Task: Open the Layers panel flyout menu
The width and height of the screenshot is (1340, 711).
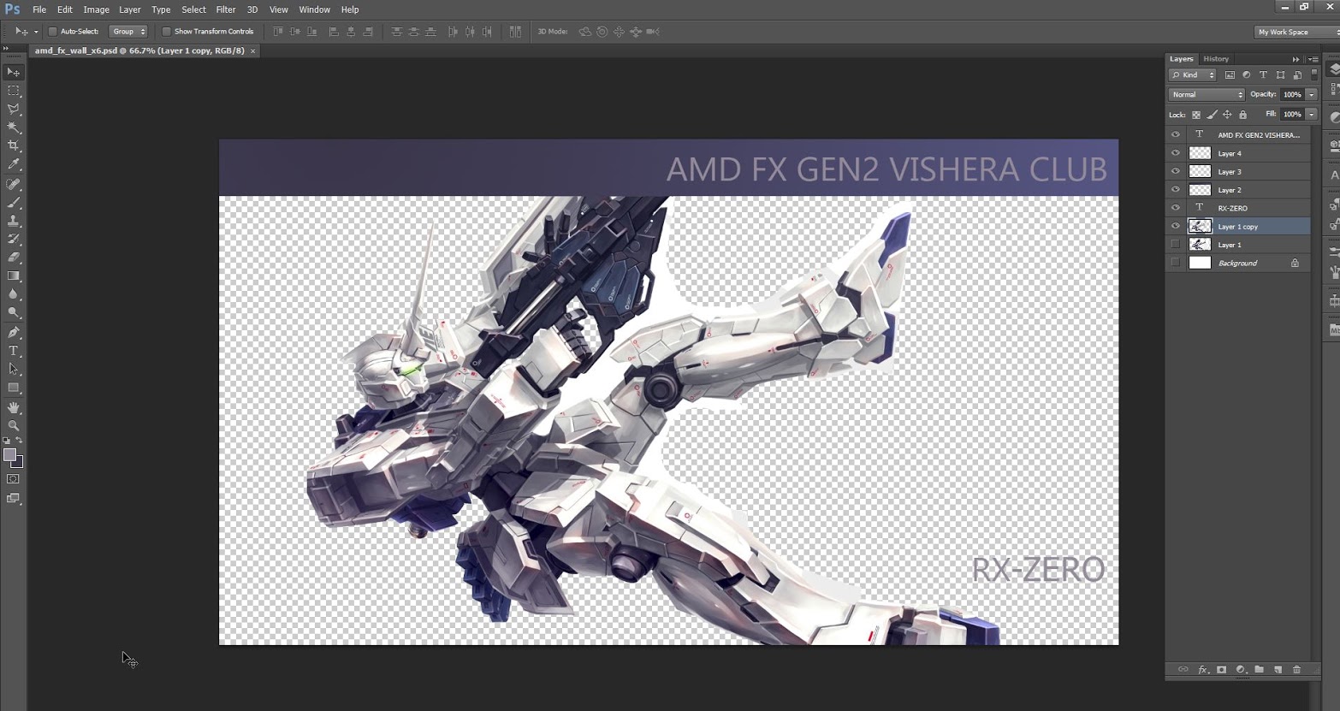Action: (x=1313, y=59)
